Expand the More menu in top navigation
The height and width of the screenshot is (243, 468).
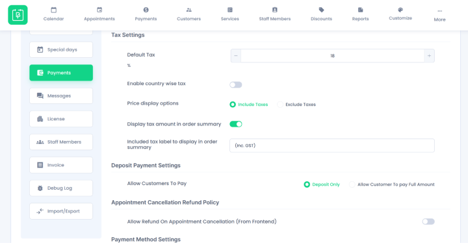coord(439,15)
